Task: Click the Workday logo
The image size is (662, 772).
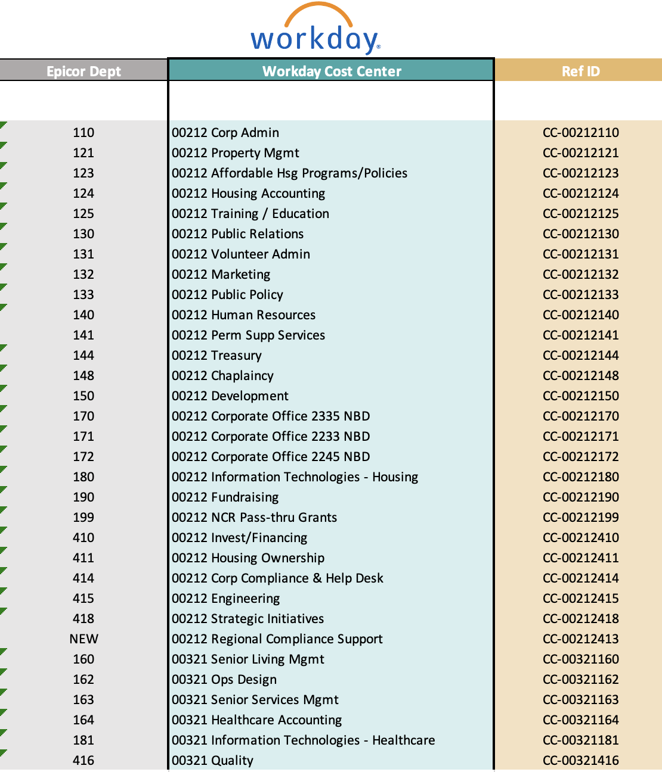Action: pos(315,29)
